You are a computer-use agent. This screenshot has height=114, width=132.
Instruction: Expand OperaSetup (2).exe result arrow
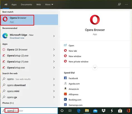click(54, 55)
